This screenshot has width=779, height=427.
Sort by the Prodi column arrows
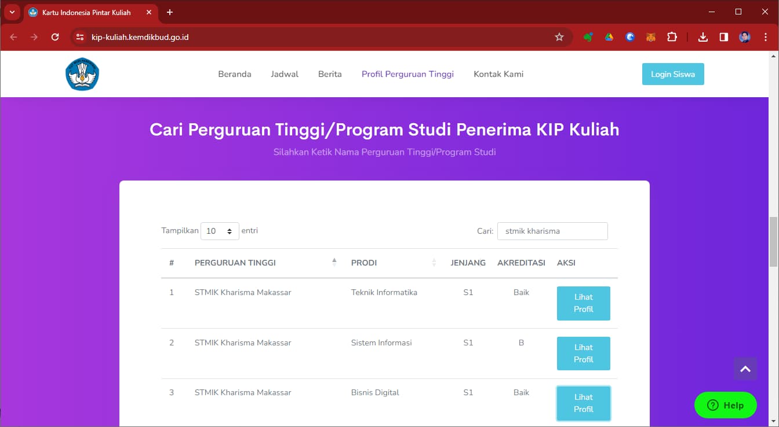[x=434, y=262]
